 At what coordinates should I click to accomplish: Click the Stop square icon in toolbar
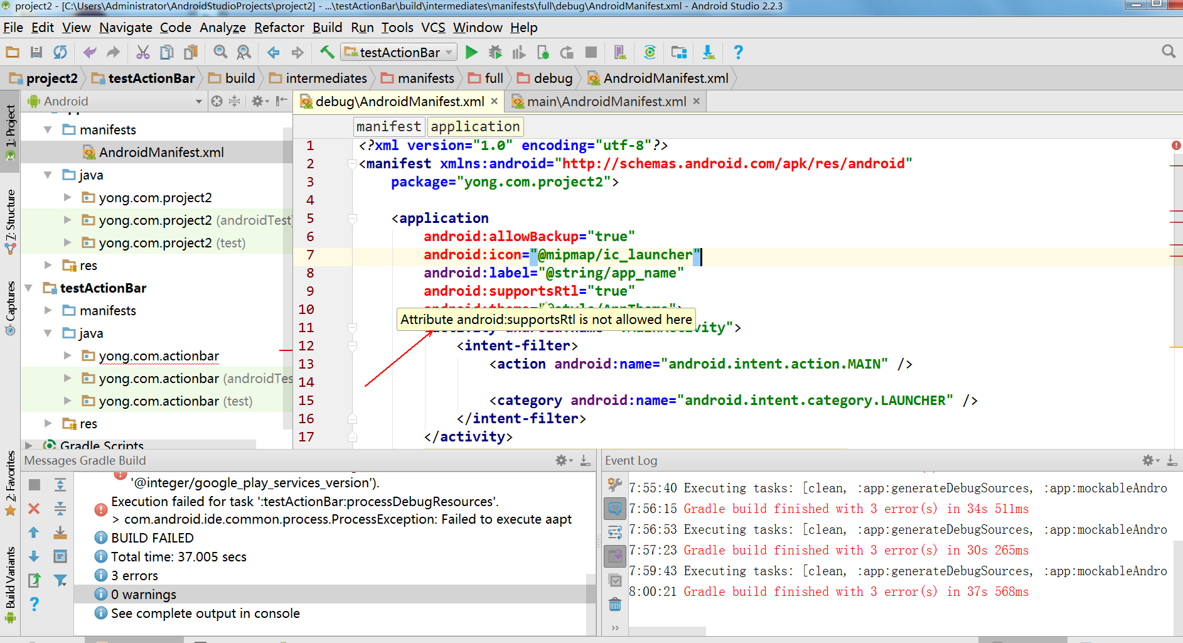(591, 52)
